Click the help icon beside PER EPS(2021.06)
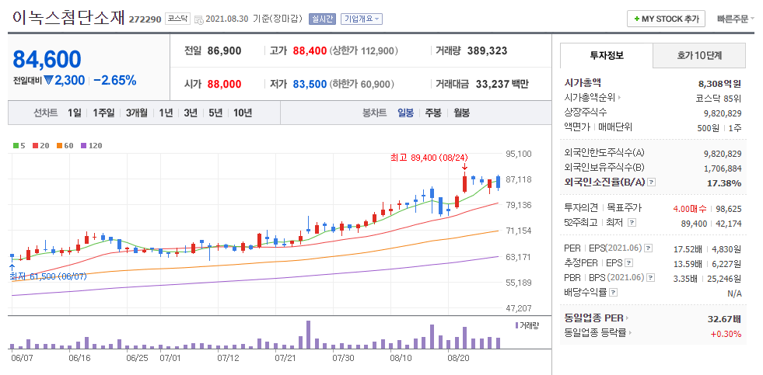 [648, 248]
